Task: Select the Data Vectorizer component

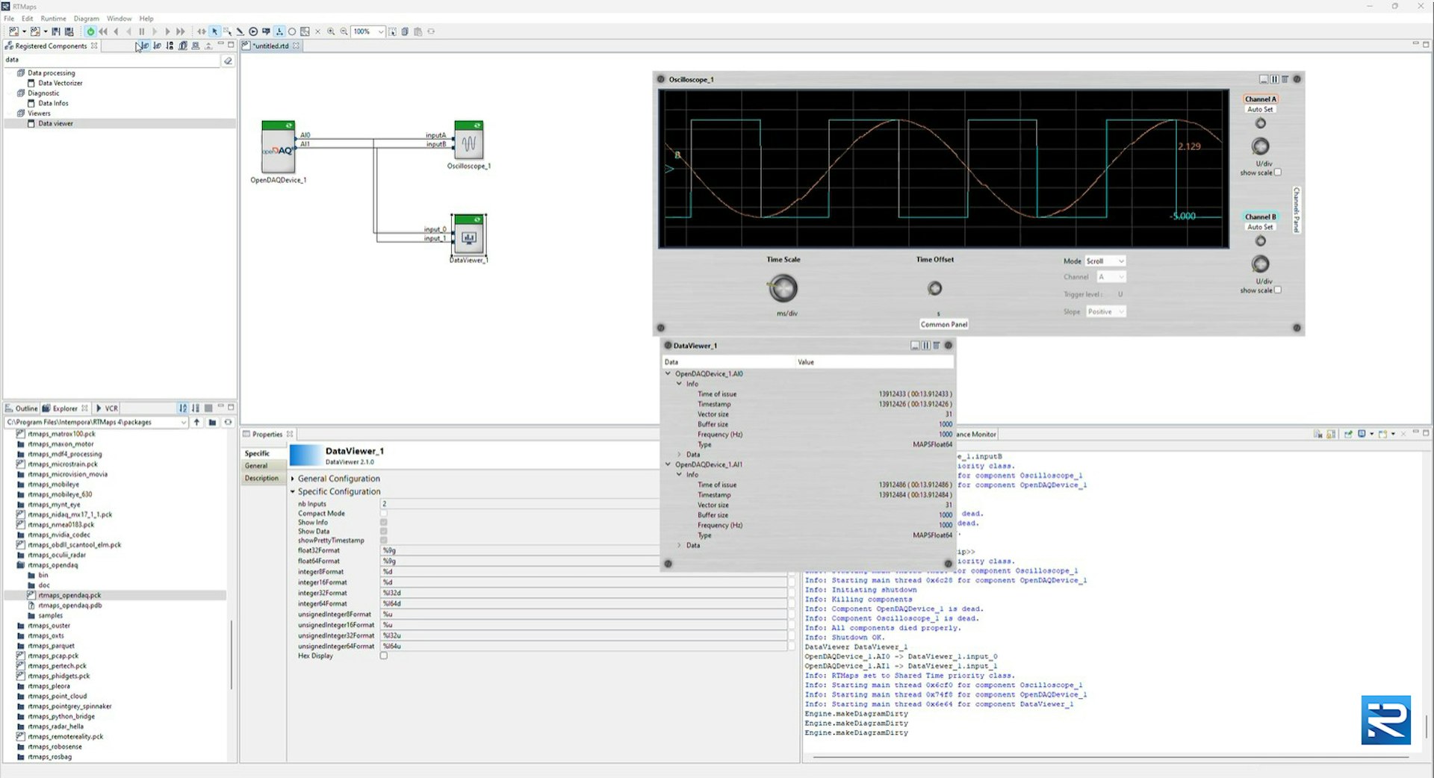Action: [60, 83]
